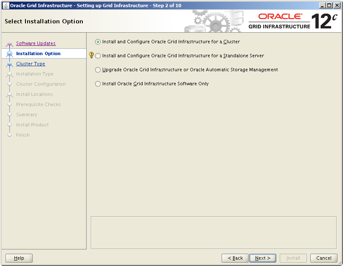Viewport: 343px width, 266px height.
Task: Click the current Installation Option step
Action: tap(38, 53)
